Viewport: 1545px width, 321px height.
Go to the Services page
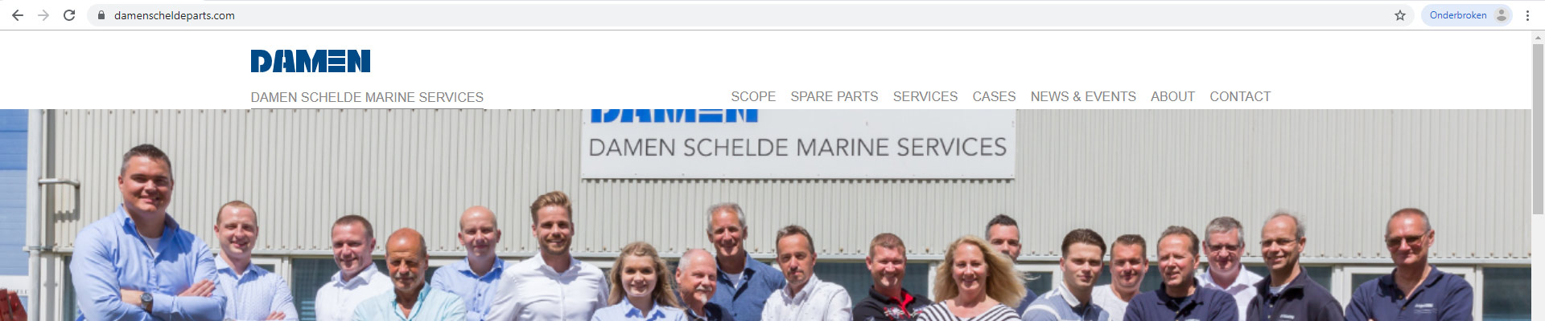coord(925,96)
